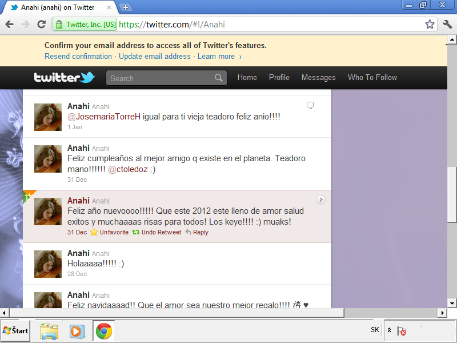Open the Windows Štart menu

pyautogui.click(x=15, y=331)
